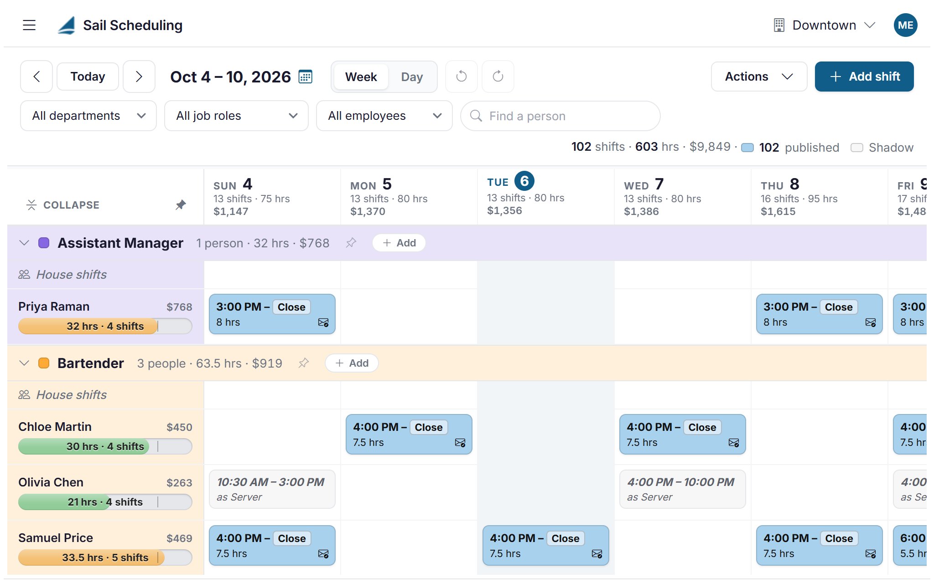
Task: Pin the Assistant Manager role group
Action: click(x=351, y=243)
